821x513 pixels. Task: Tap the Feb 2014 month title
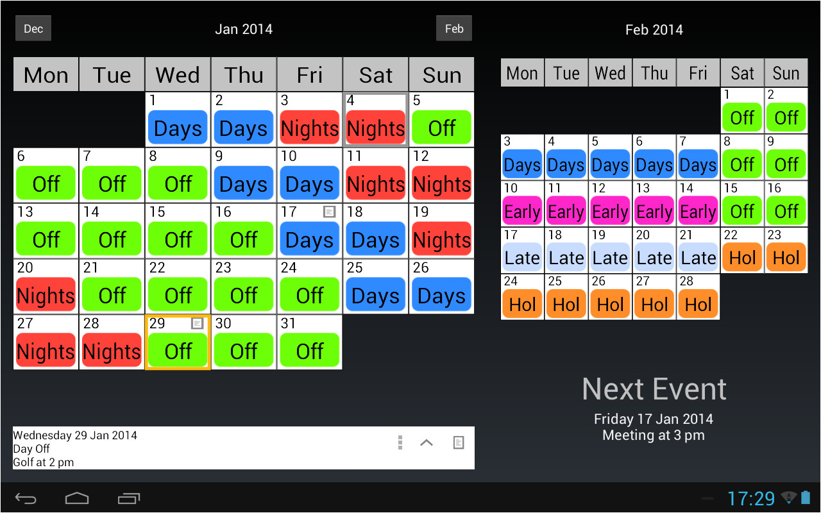pyautogui.click(x=654, y=29)
